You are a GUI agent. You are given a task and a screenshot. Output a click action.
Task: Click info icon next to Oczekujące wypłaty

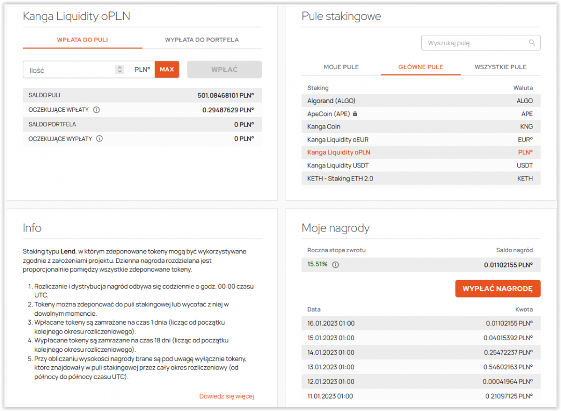(x=99, y=139)
